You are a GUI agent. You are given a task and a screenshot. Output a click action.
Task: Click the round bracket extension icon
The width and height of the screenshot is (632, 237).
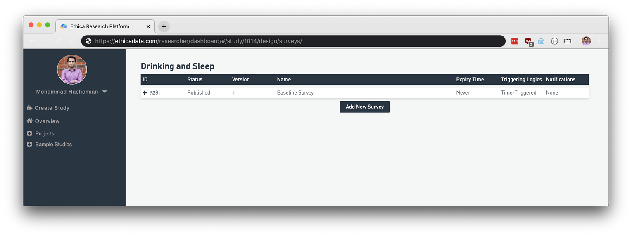[554, 41]
